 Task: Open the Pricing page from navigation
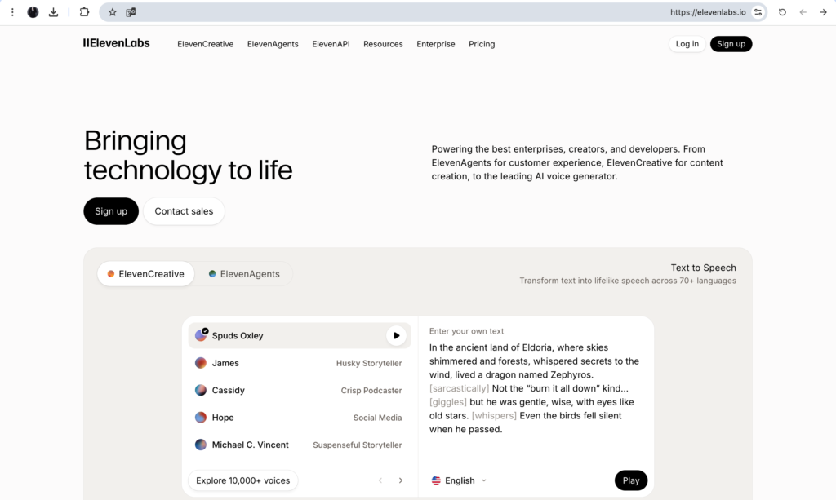coord(482,44)
